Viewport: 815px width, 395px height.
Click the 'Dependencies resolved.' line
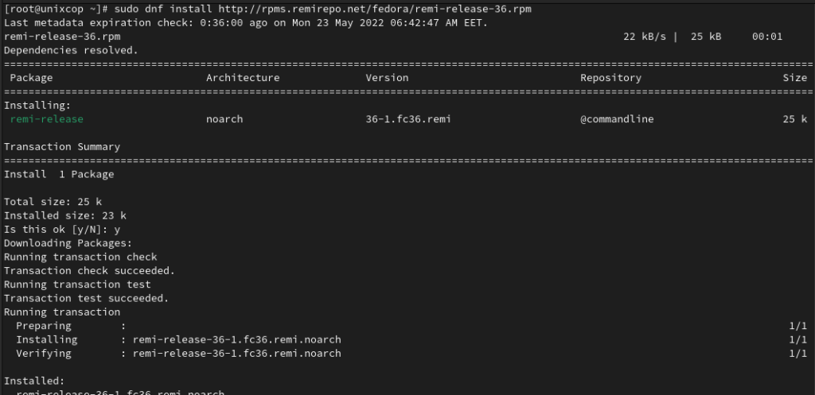71,50
